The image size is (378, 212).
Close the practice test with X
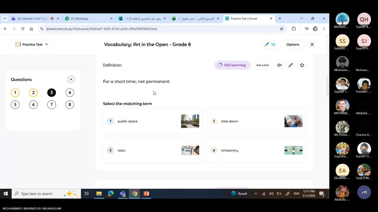pos(312,44)
